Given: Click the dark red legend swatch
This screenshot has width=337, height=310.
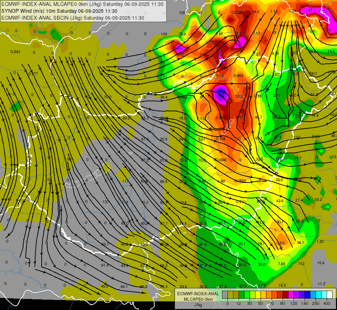Looking at the screenshot, I should (285, 295).
